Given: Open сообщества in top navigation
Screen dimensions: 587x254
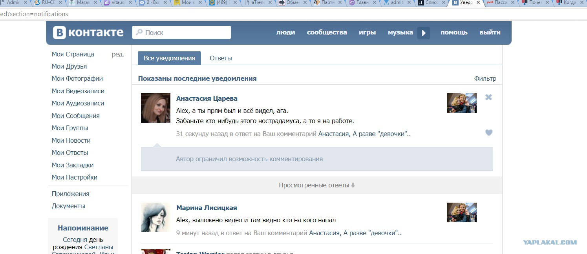Looking at the screenshot, I should pyautogui.click(x=327, y=33).
